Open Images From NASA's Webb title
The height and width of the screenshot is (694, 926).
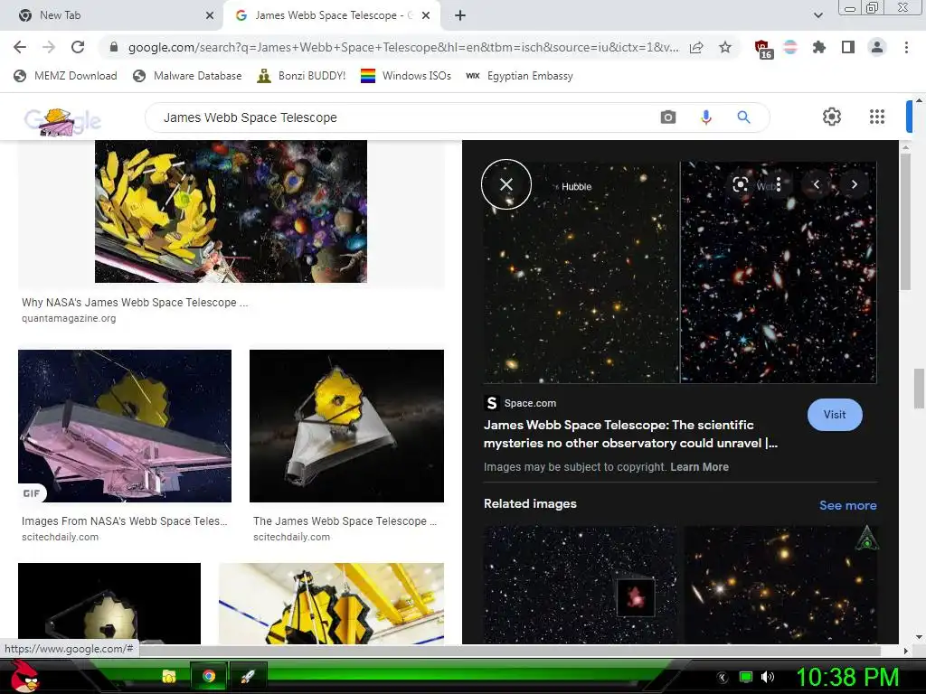coord(125,521)
